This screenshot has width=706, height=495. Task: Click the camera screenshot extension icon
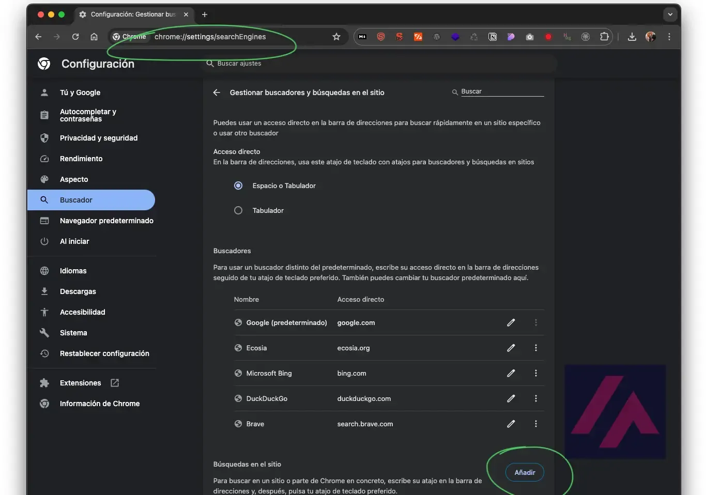(530, 37)
